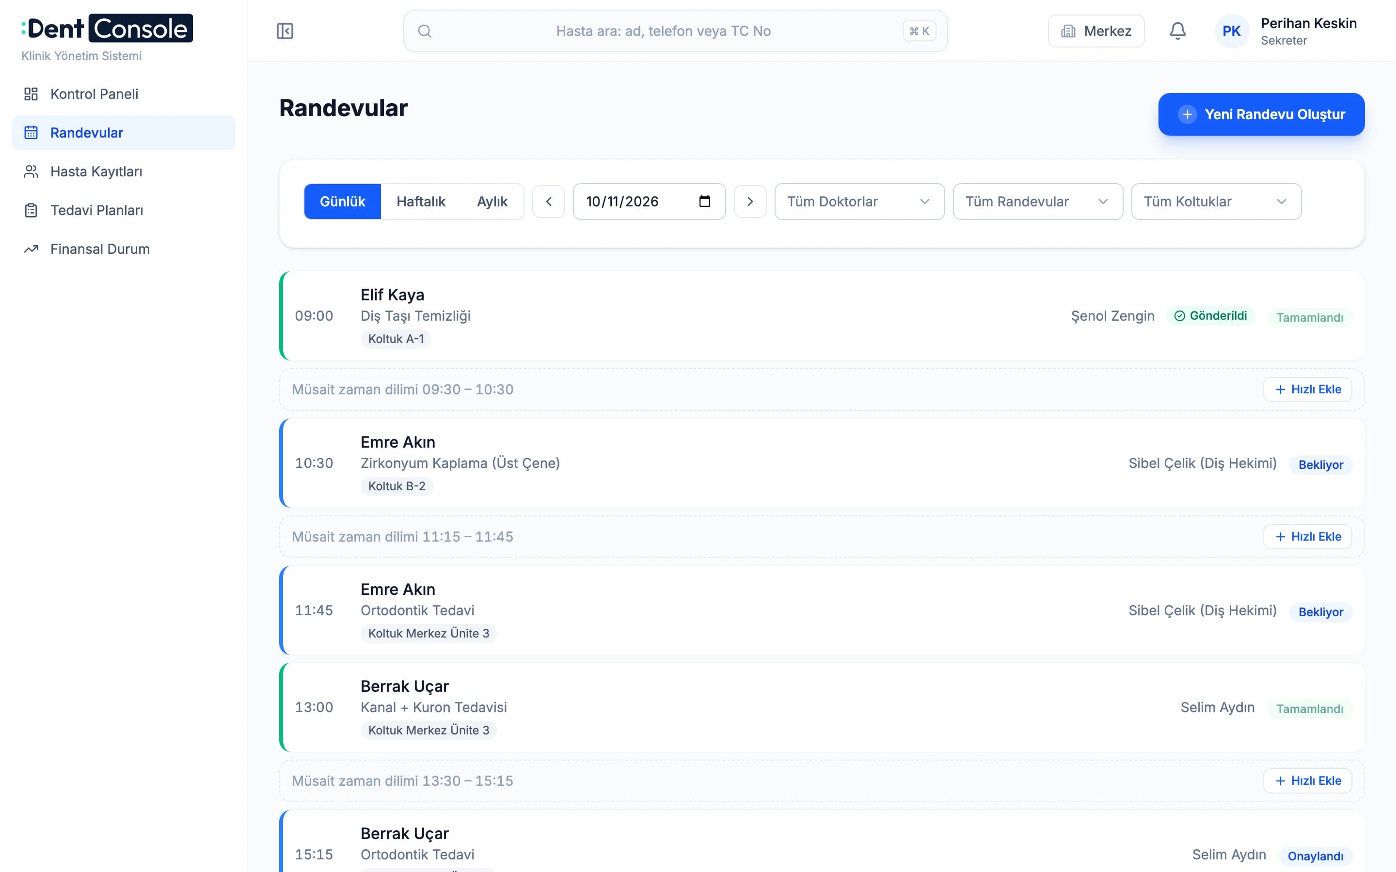1396x872 pixels.
Task: Click the PK user avatar
Action: [1231, 31]
